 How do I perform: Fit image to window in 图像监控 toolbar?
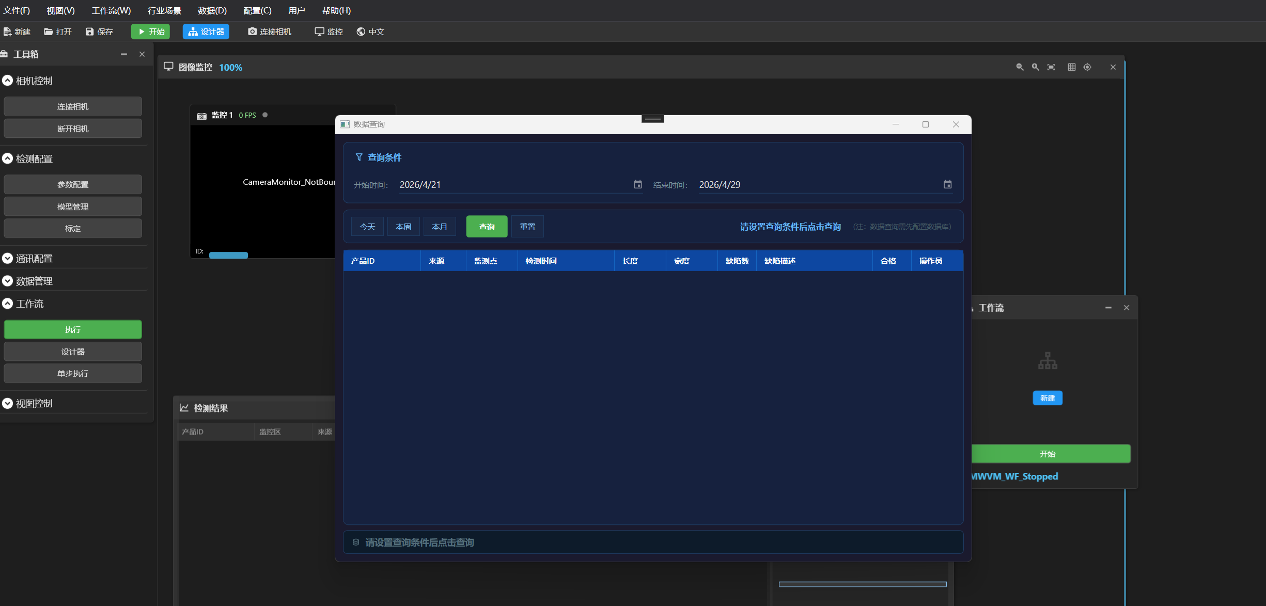pyautogui.click(x=1051, y=67)
